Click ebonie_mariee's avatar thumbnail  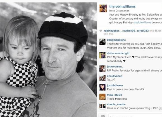coord(103,106)
